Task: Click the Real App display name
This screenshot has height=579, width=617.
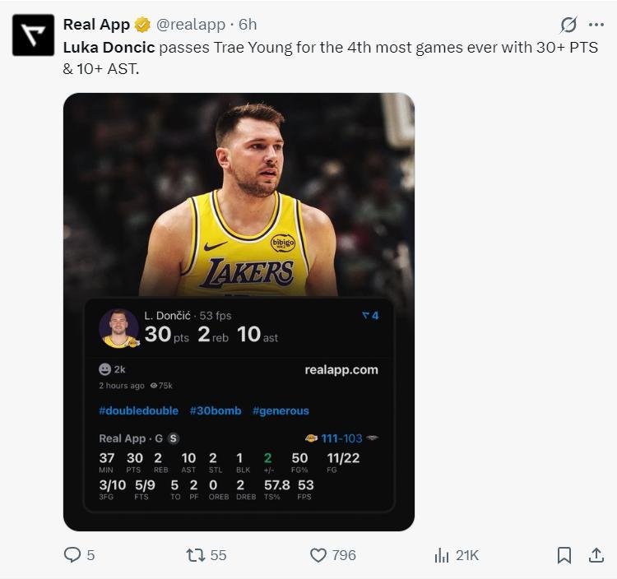Action: (x=96, y=25)
